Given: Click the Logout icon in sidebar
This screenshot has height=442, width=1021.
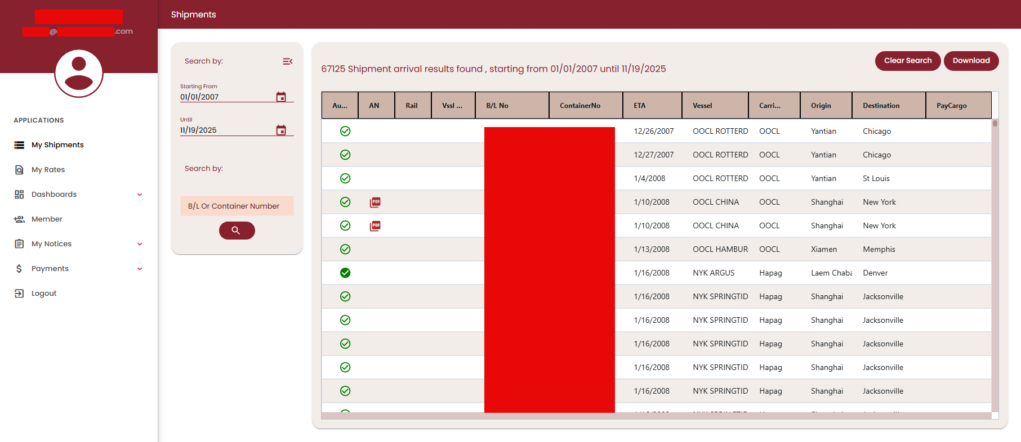Looking at the screenshot, I should [x=19, y=293].
